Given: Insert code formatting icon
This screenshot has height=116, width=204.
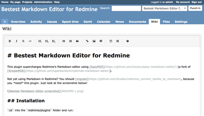Looking at the screenshot, I should point(30,41).
